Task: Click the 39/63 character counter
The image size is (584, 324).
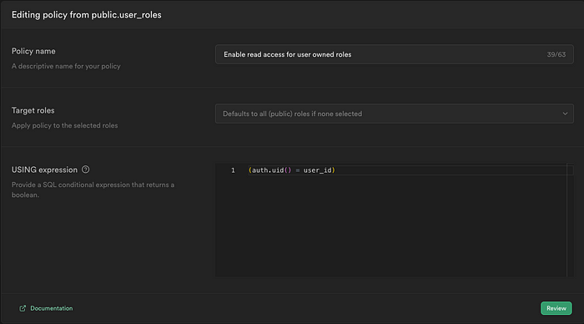Action: pyautogui.click(x=556, y=55)
